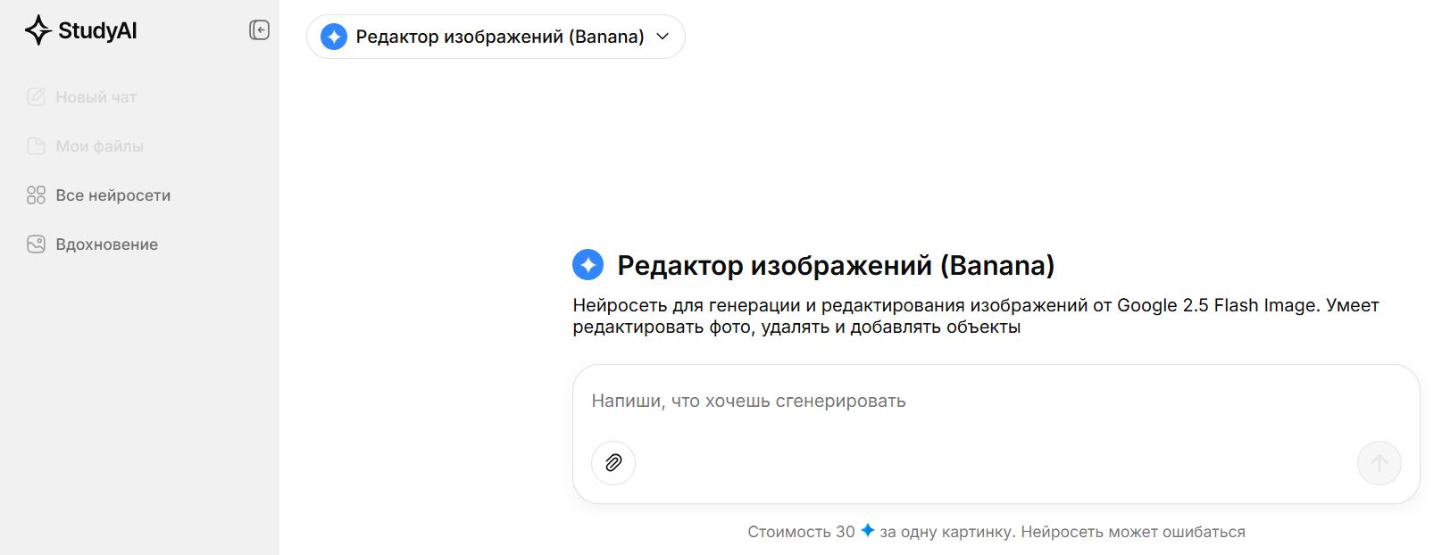Click the New chat pencil icon
1442x555 pixels.
[36, 97]
